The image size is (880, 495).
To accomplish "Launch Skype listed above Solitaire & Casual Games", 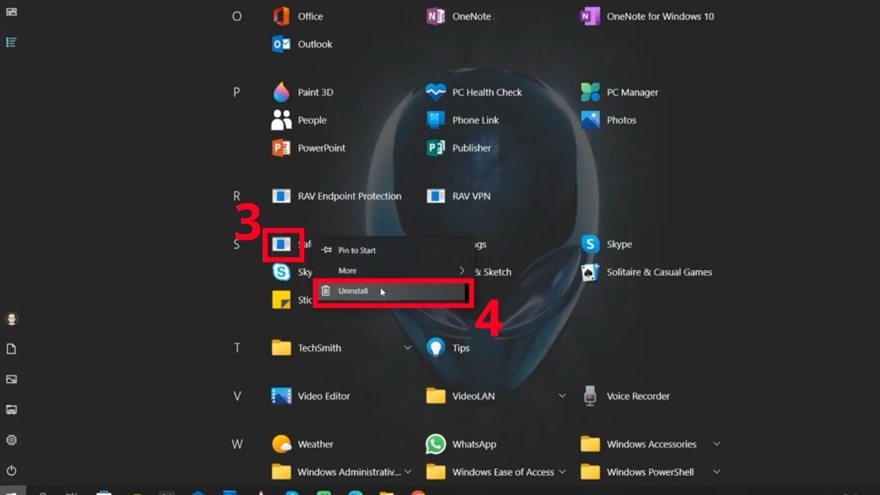I will coord(606,244).
